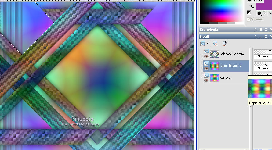Swap foreground and background colors arrow
This screenshot has width=272, height=150.
(252, 7)
